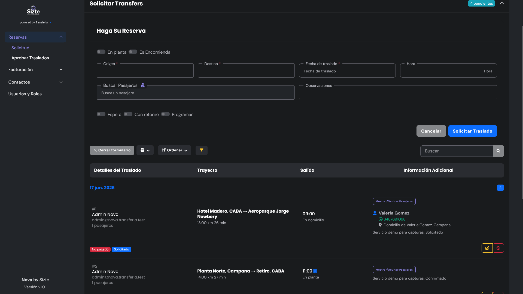
Task: Enable the En planta toggle
Action: 101,52
